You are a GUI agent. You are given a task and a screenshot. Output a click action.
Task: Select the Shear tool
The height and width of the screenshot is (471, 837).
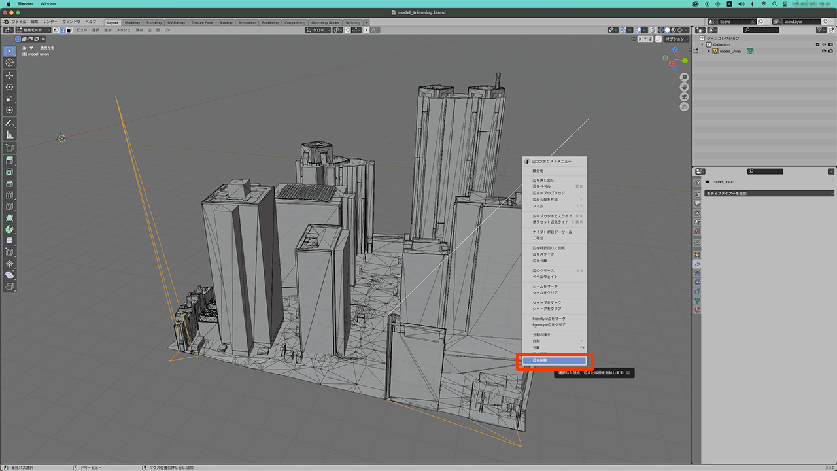tap(10, 275)
